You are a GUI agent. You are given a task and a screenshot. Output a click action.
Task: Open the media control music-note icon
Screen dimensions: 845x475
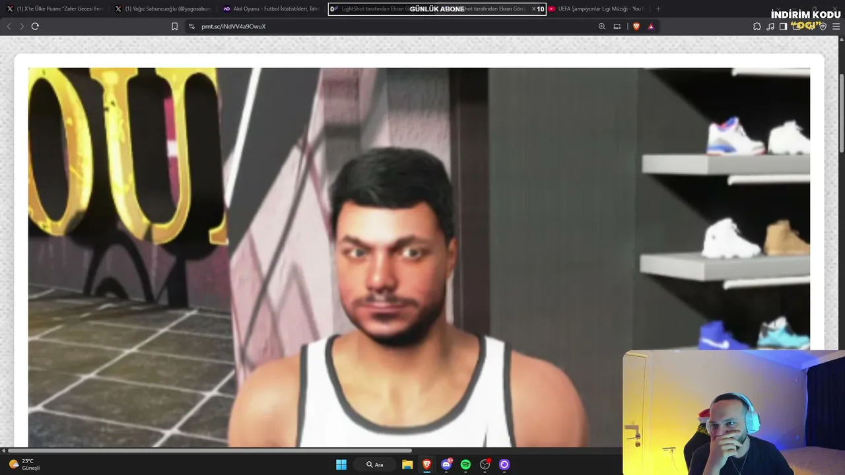(770, 26)
